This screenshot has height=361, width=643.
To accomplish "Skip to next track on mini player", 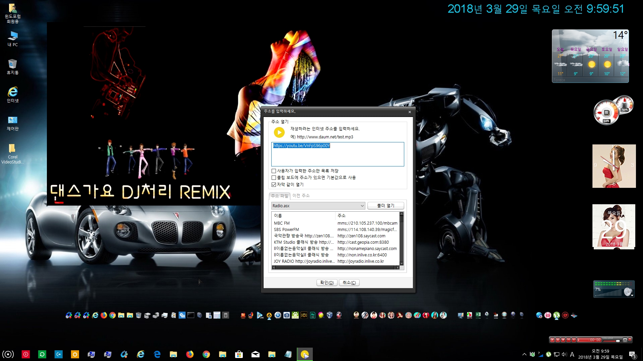I will point(574,340).
